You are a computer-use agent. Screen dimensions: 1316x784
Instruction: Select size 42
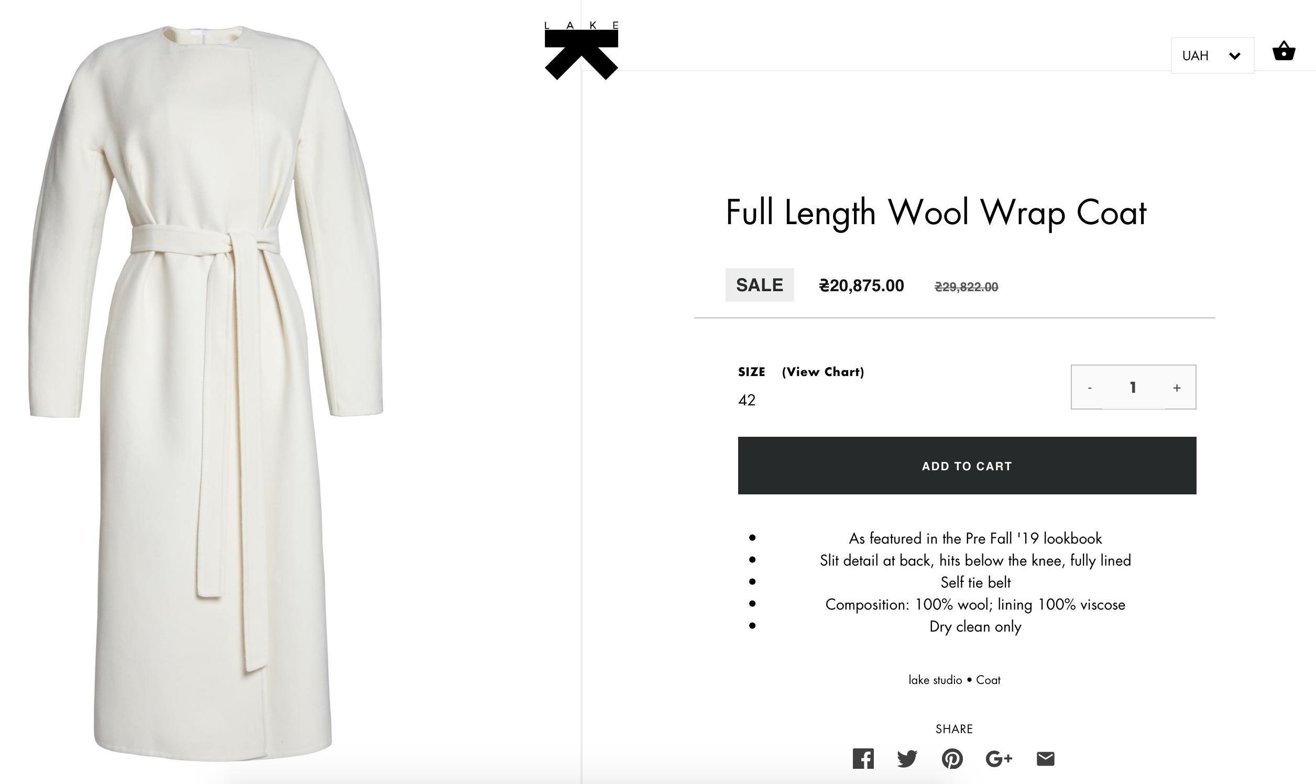(x=747, y=401)
